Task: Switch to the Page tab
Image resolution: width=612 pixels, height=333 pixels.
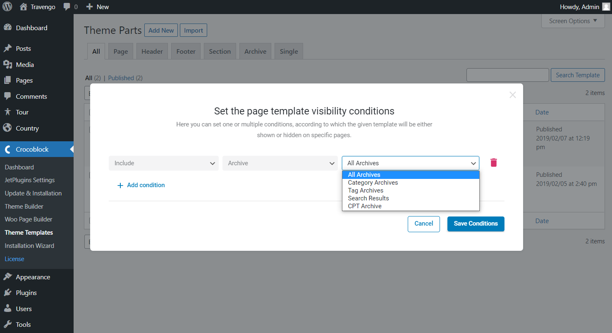Action: click(121, 51)
